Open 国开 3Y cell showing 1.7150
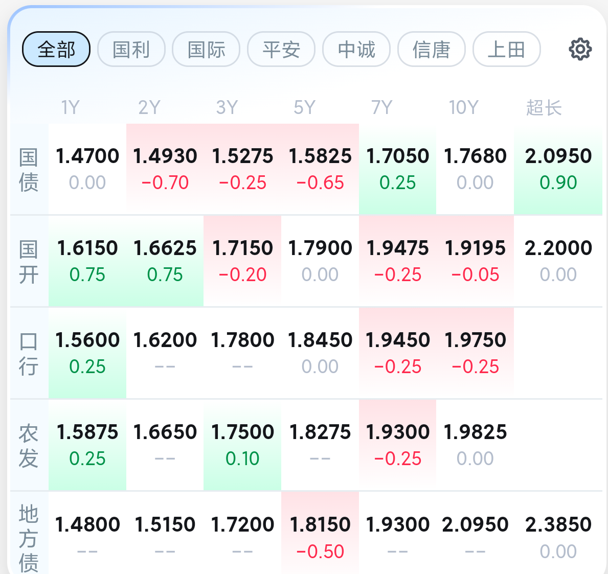 pos(242,261)
